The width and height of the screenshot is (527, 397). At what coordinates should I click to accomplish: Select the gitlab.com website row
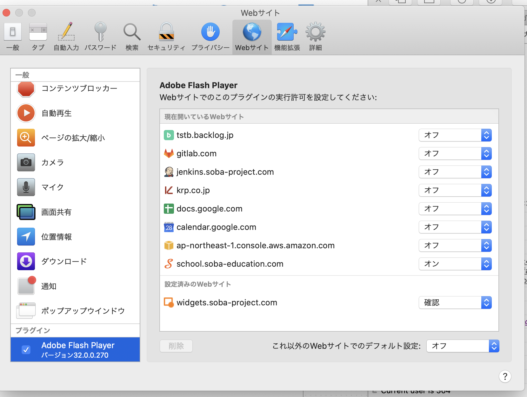[329, 154]
